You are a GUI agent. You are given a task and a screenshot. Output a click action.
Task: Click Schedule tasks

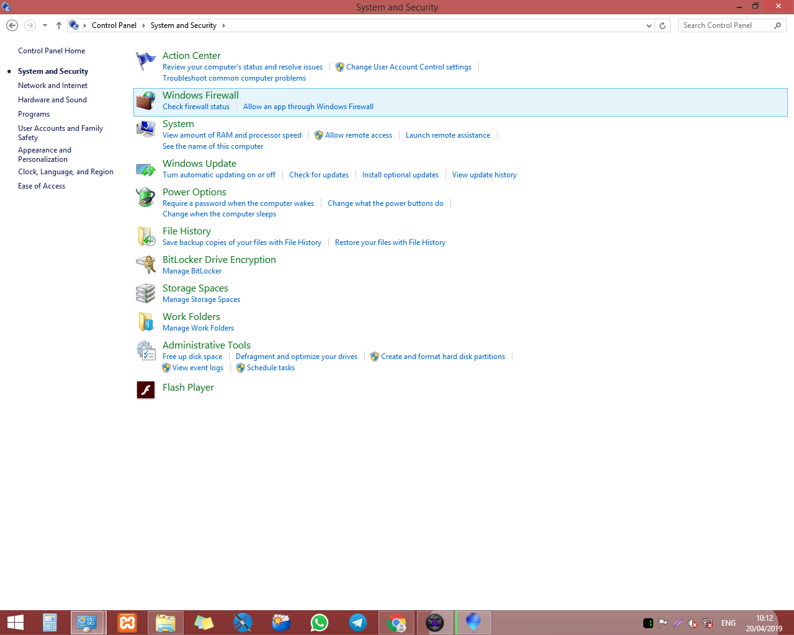coord(270,368)
